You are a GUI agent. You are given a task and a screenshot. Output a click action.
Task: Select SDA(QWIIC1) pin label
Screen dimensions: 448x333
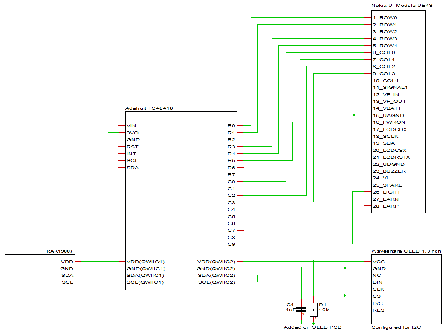tap(145, 276)
